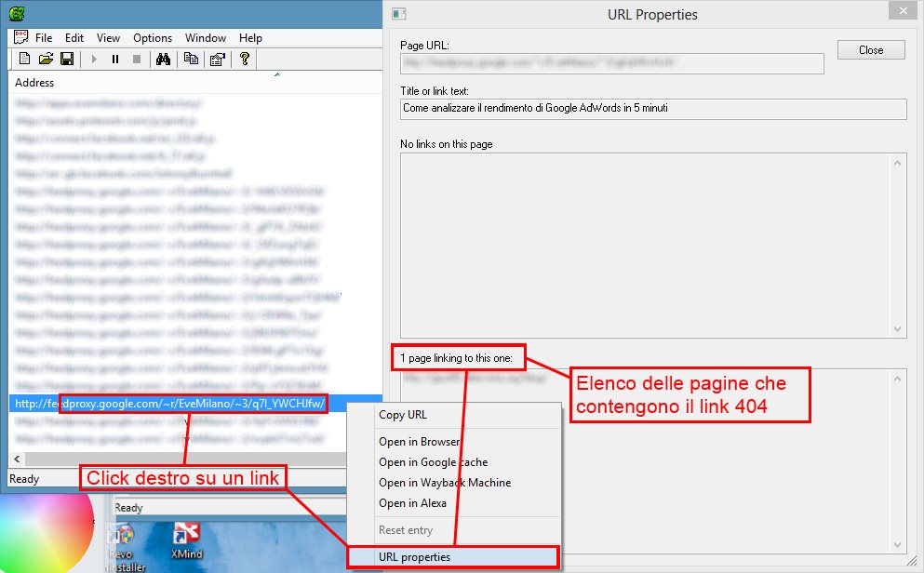The height and width of the screenshot is (573, 924).
Task: Open the Options menu
Action: 153,38
